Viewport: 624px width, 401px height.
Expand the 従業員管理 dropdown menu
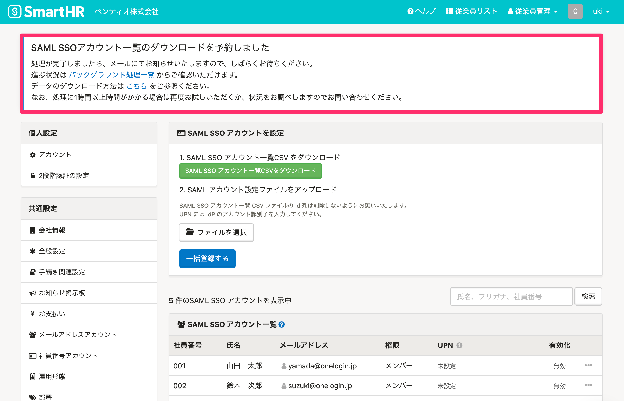[x=533, y=11]
